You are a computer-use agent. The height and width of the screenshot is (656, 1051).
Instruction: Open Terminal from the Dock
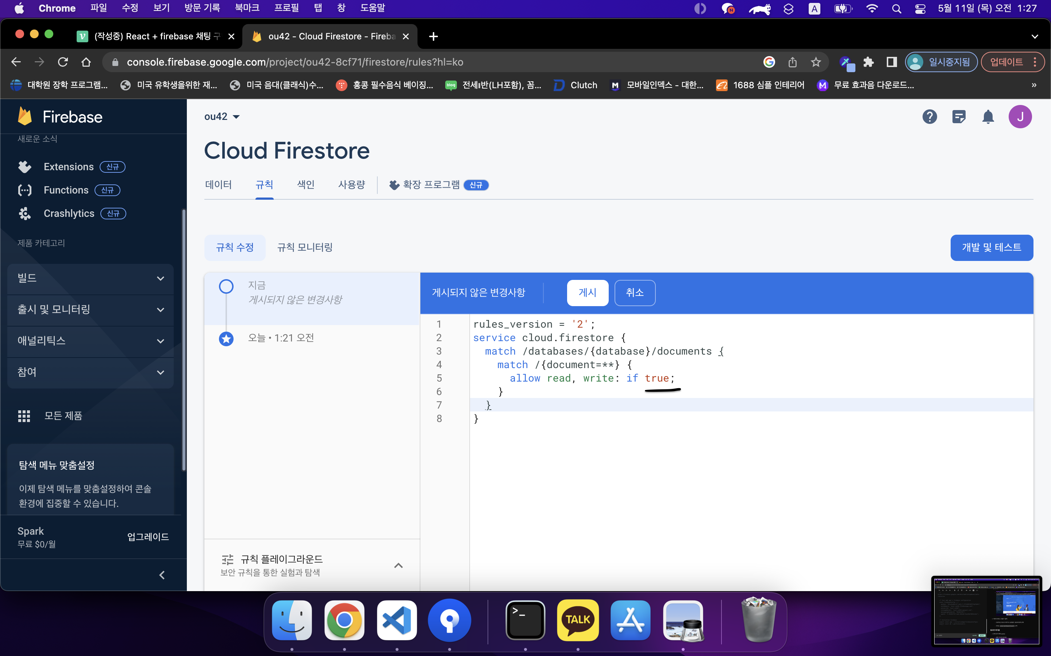coord(525,620)
